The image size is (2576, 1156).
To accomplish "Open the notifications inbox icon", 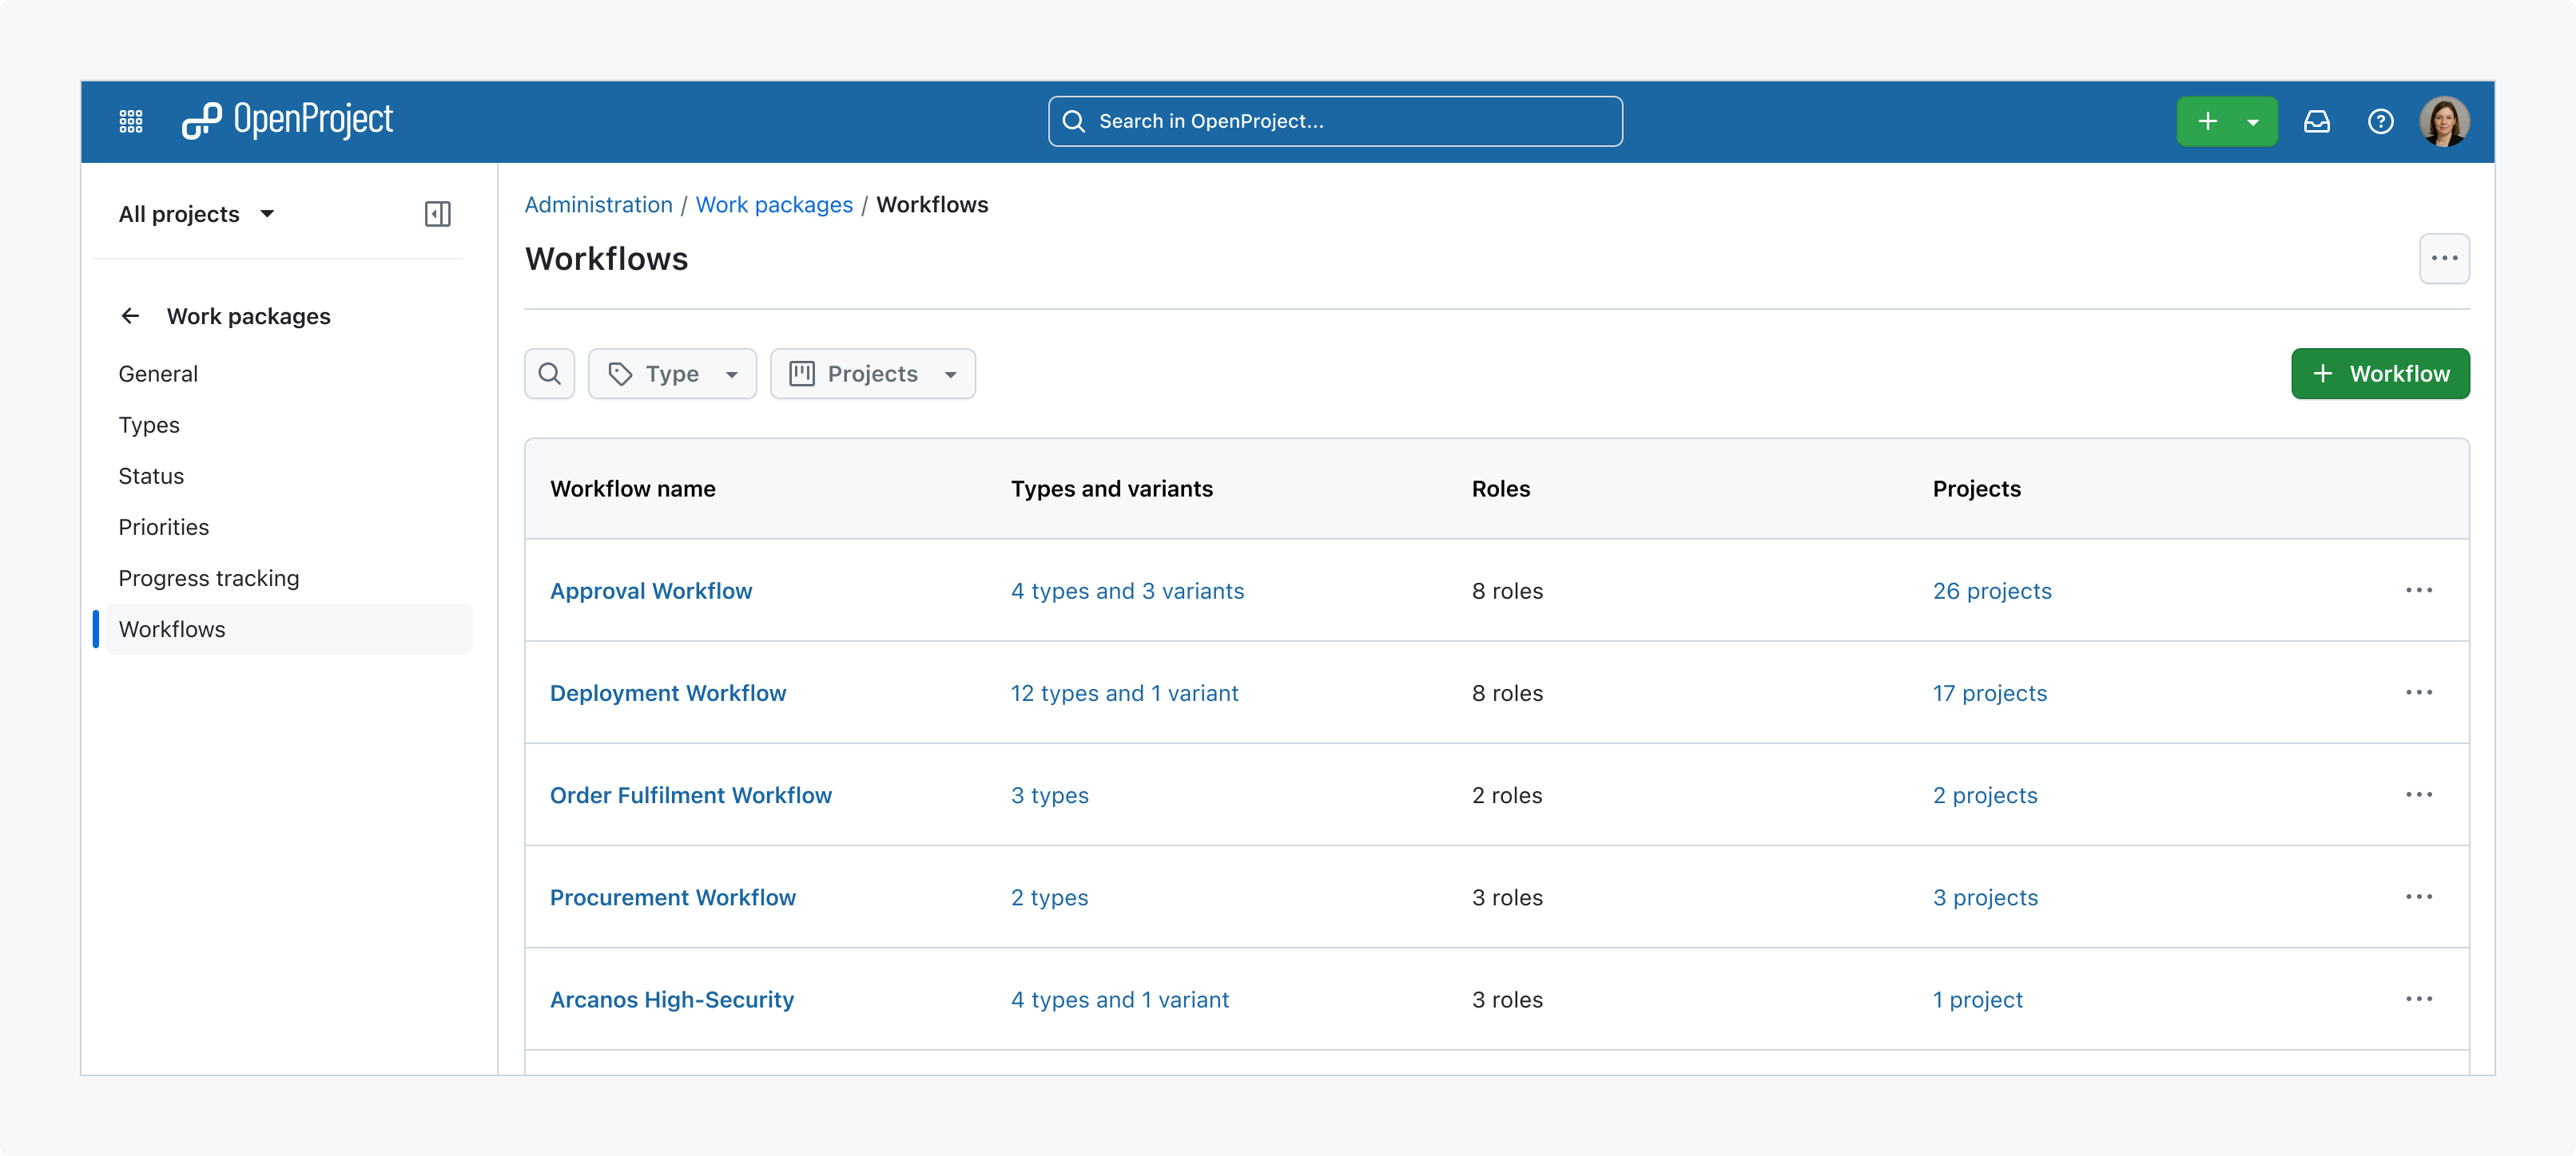I will [x=2316, y=121].
